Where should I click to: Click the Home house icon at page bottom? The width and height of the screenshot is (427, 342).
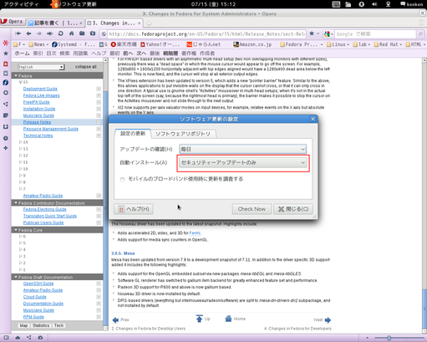228,319
